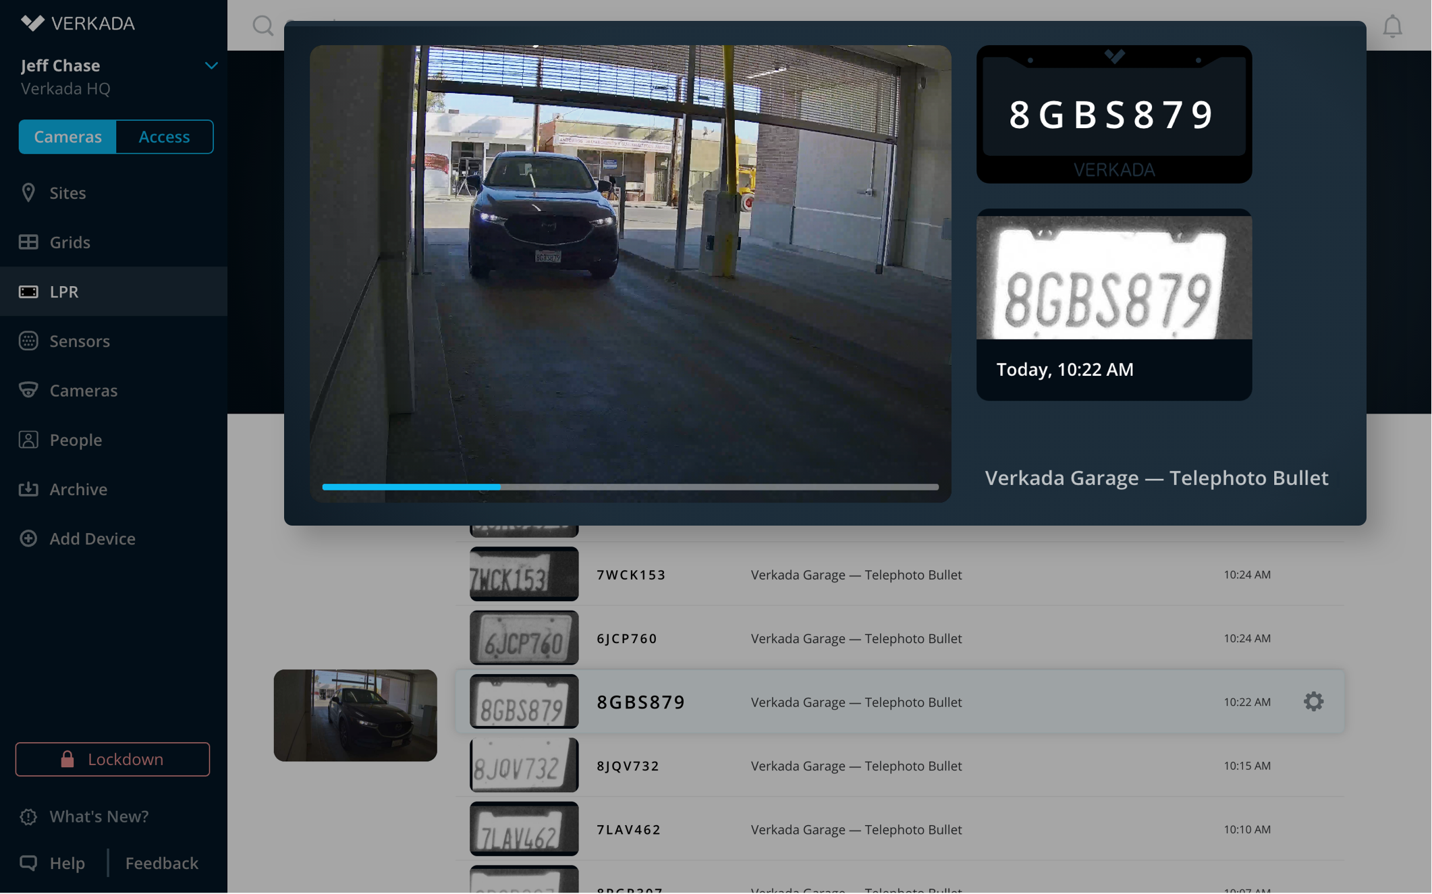Switch to Cameras mode
Viewport: 1432px width, 894px height.
tap(67, 137)
